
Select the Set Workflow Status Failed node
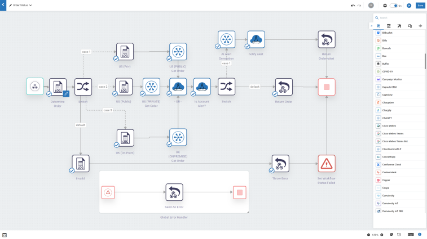click(x=327, y=164)
